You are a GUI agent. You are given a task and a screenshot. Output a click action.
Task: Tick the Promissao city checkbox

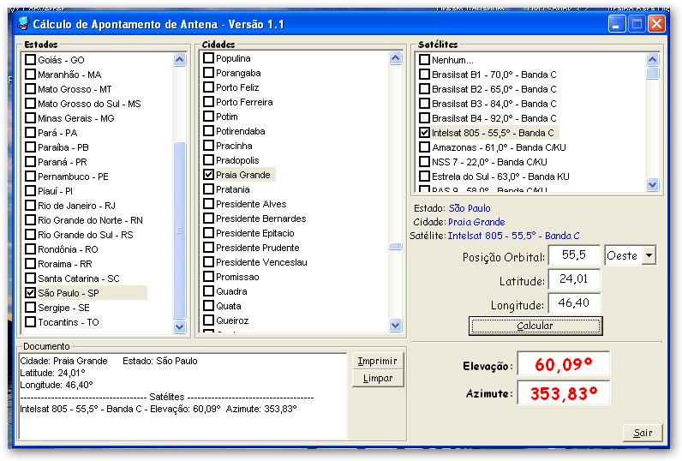(208, 277)
